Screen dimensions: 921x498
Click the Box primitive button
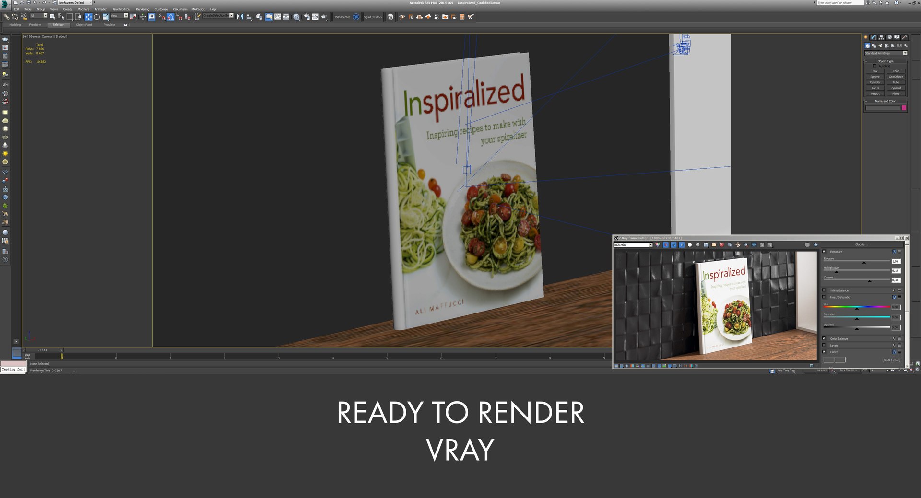click(x=875, y=71)
